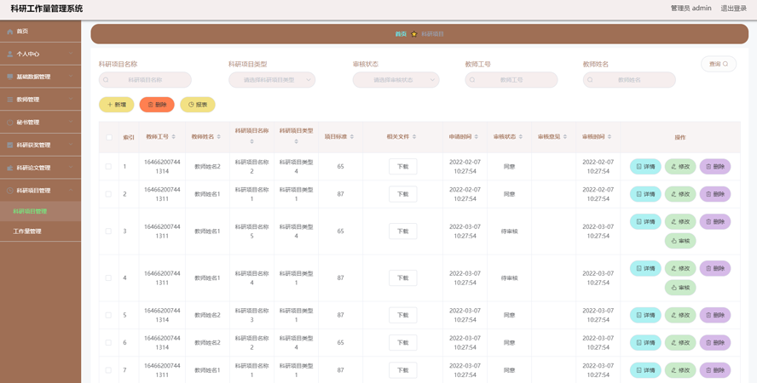Open the 科研项目类型 dropdown
The width and height of the screenshot is (757, 383).
[x=272, y=80]
